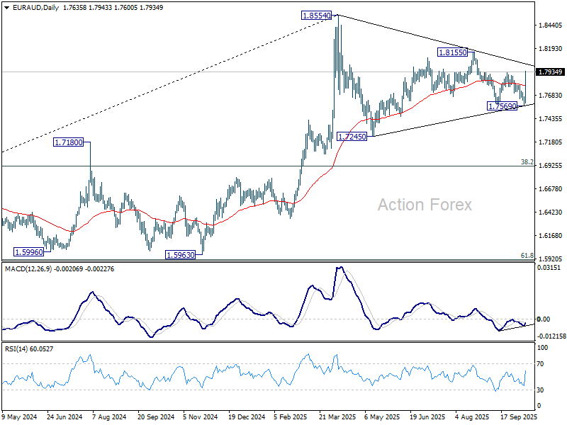Click the 38.2 Fibonacci level label

[x=527, y=162]
